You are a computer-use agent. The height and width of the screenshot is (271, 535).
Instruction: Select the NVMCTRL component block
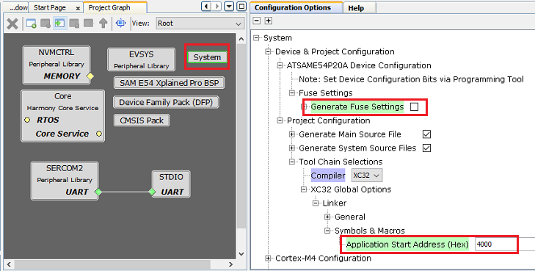tap(57, 65)
